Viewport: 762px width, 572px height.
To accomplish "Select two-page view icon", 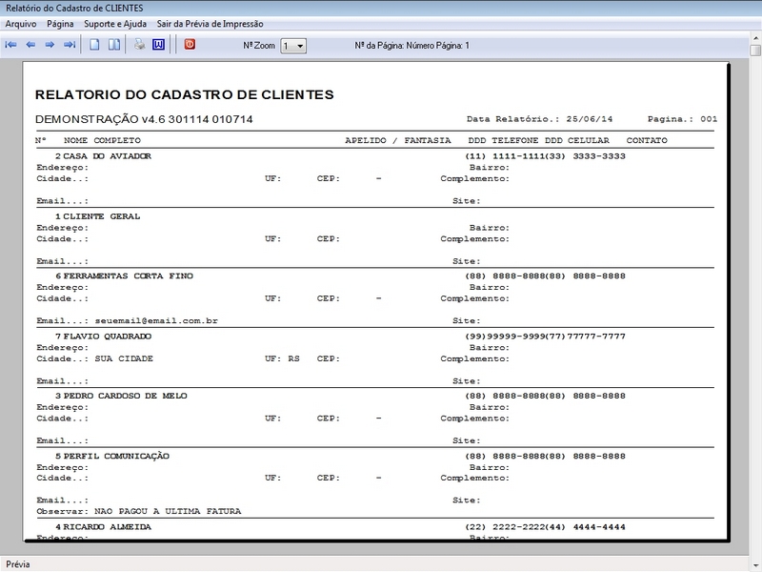I will pyautogui.click(x=114, y=42).
